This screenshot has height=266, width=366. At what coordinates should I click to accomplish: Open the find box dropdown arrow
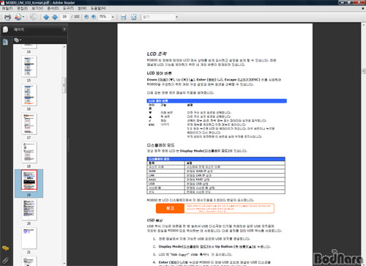click(177, 17)
